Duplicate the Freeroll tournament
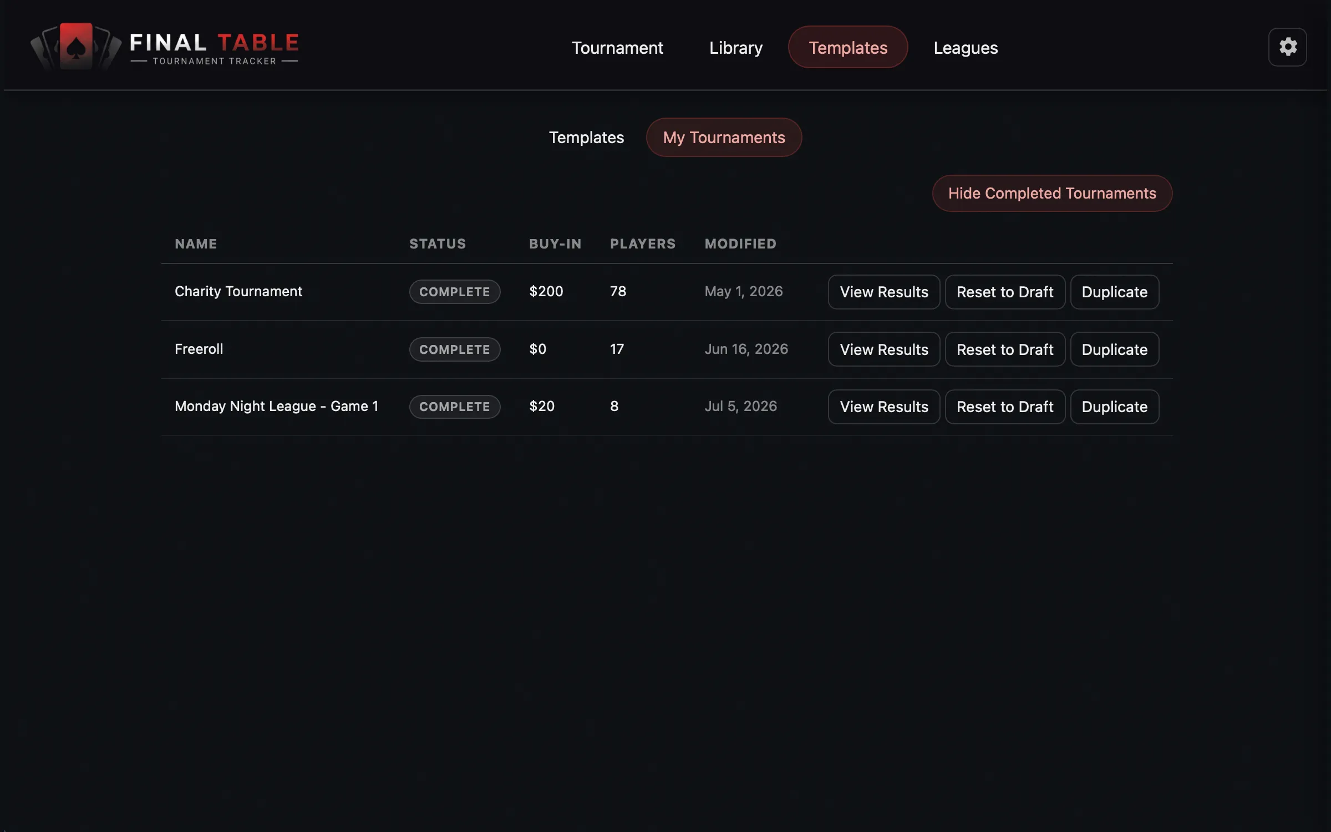 click(1115, 349)
